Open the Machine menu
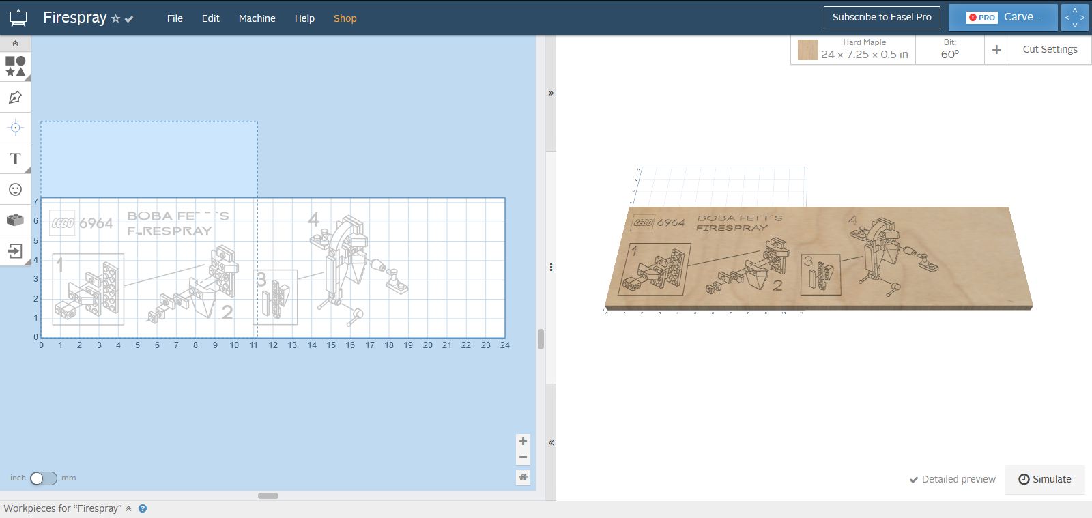This screenshot has width=1092, height=518. point(257,18)
